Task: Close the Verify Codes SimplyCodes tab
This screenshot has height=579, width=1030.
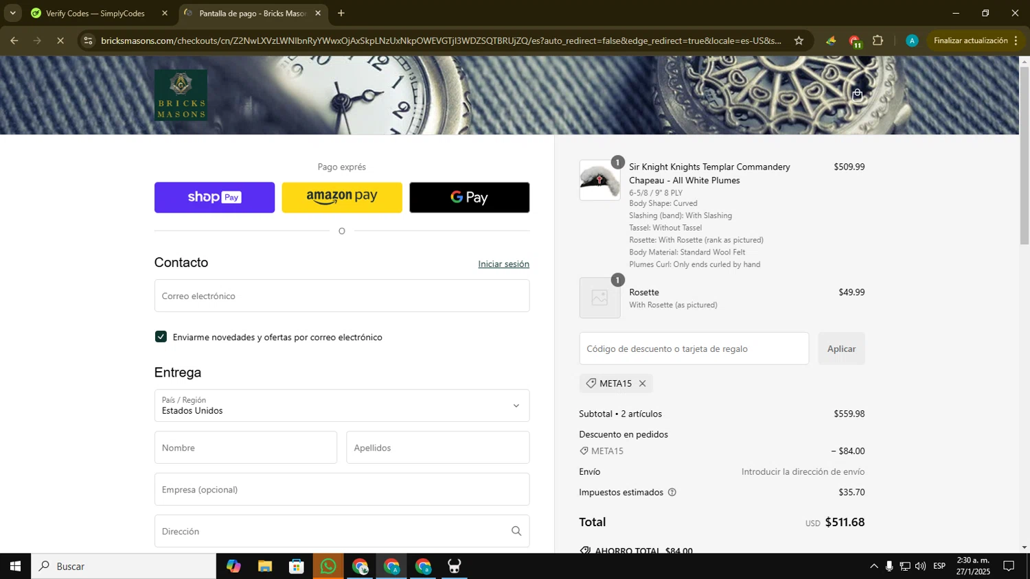Action: pos(165,13)
